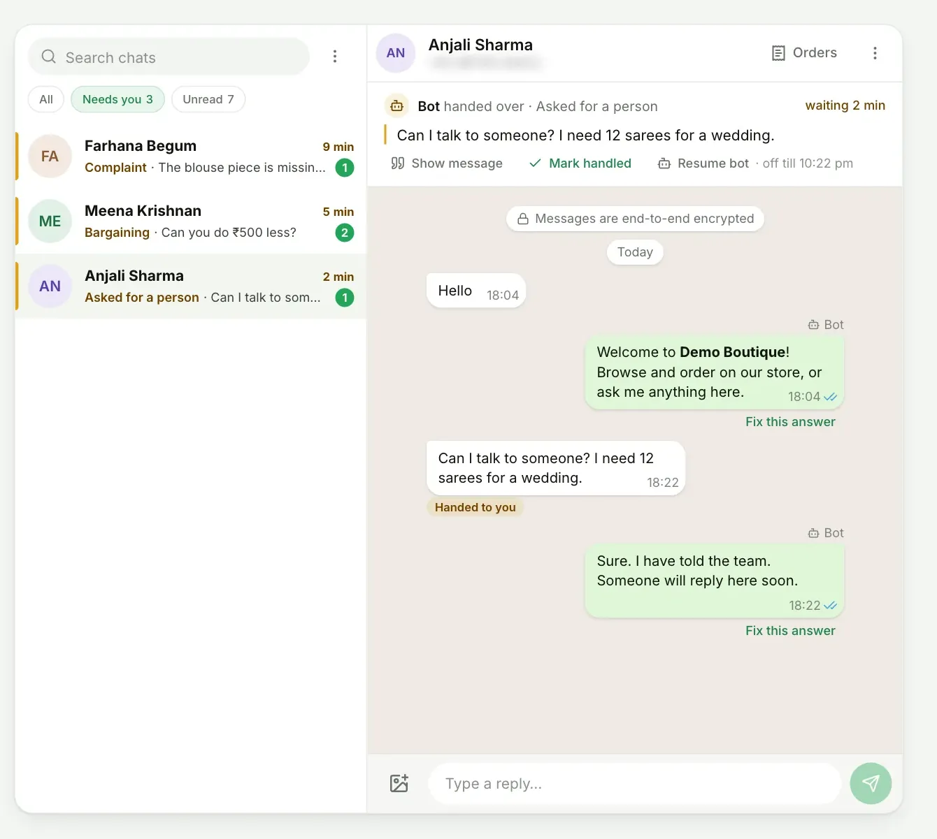The image size is (937, 839).
Task: Click the 'Handed to you' label
Action: [x=475, y=508]
